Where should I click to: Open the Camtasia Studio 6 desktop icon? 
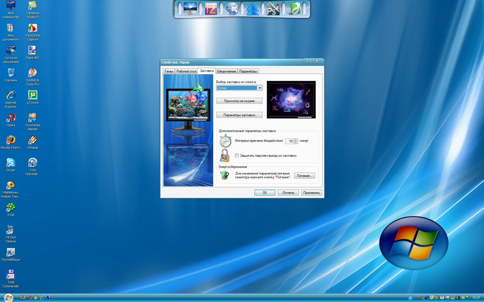click(33, 10)
